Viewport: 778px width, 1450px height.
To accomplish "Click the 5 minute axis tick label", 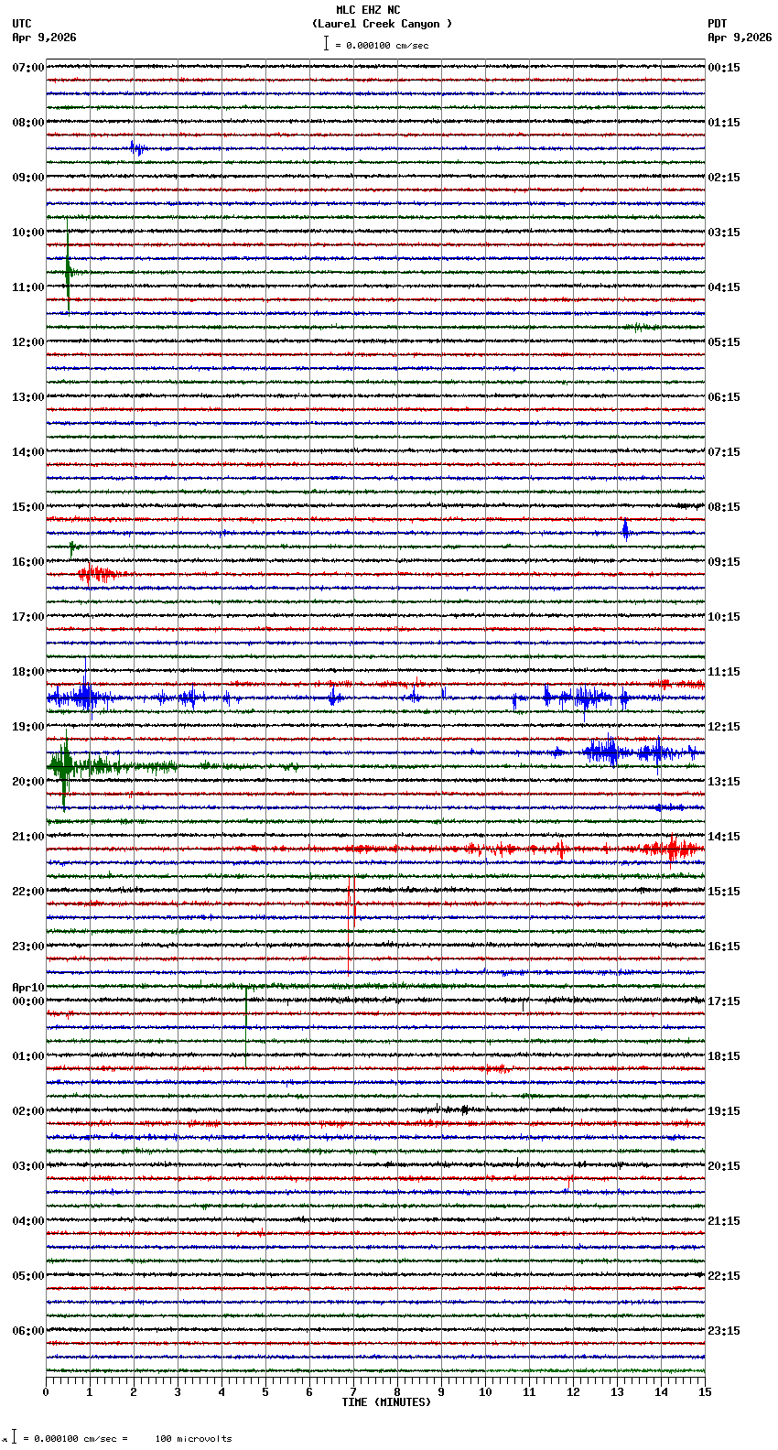I will [265, 1392].
